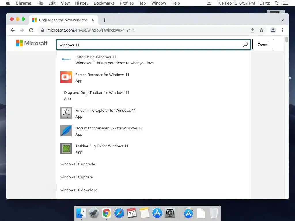Open the File menu
295x221 pixels.
(40, 3)
